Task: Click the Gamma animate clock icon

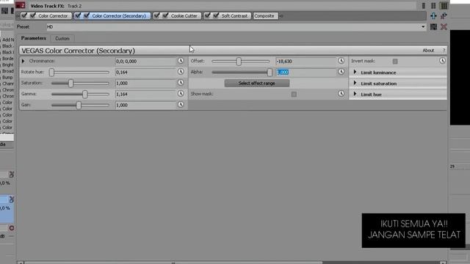Action: click(x=181, y=94)
